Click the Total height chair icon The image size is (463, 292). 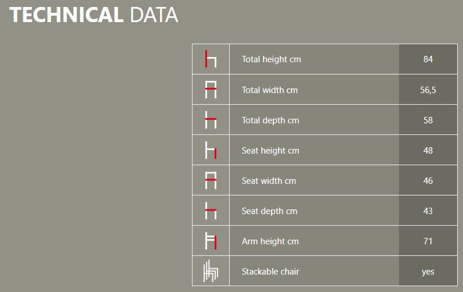tap(211, 59)
